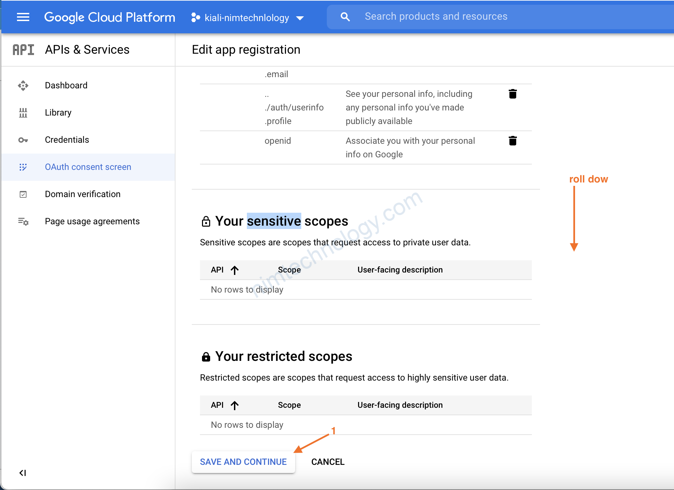Click the .email scope text

point(276,74)
